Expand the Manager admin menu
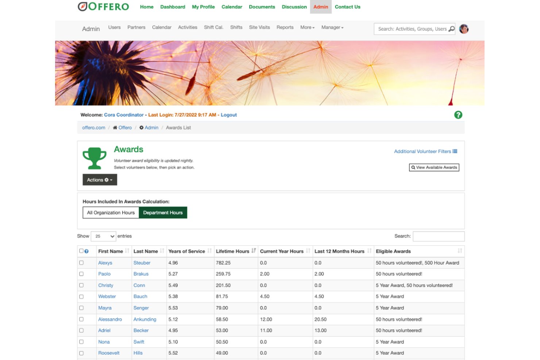The height and width of the screenshot is (360, 540). [332, 27]
